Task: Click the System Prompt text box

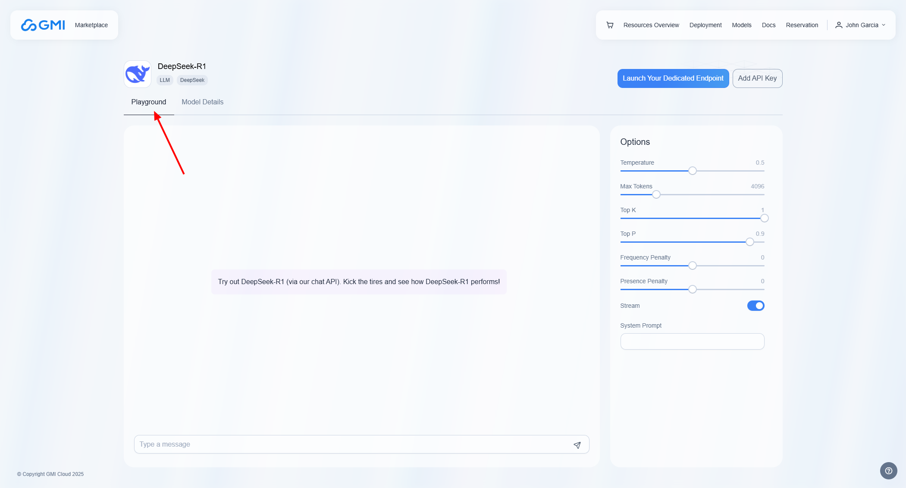Action: 692,341
